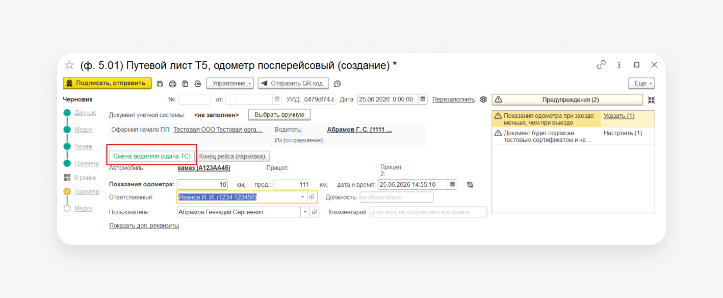
Task: Focus the № number input field
Action: (x=195, y=100)
